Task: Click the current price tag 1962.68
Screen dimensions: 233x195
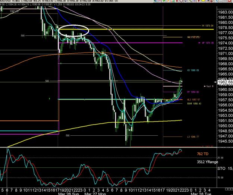Action: coord(225,82)
